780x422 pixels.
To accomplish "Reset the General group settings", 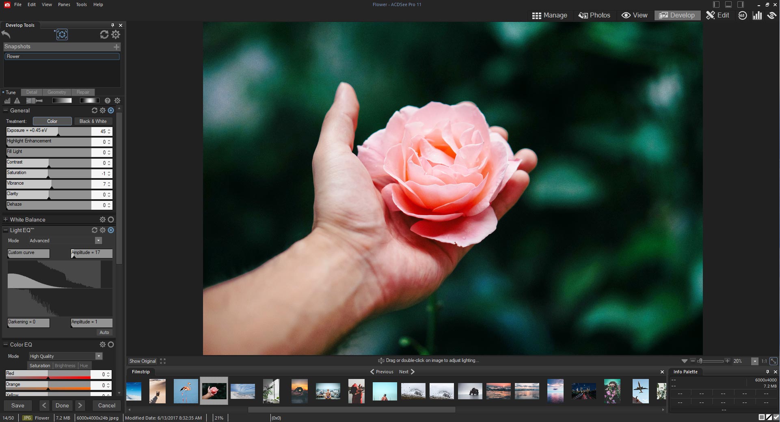I will tap(95, 110).
